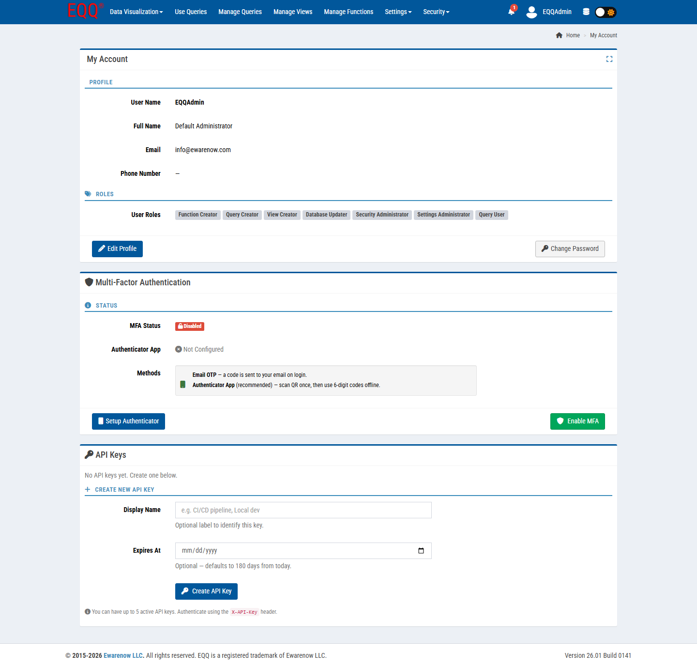Focus the API key Display Name field
Viewport: 697px width, 668px height.
pyautogui.click(x=303, y=510)
